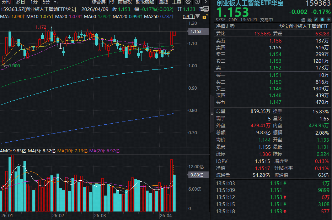Viewport: 332px width, 220px height.
Task: Click the plus icon to add watchlist
Action: click(329, 20)
